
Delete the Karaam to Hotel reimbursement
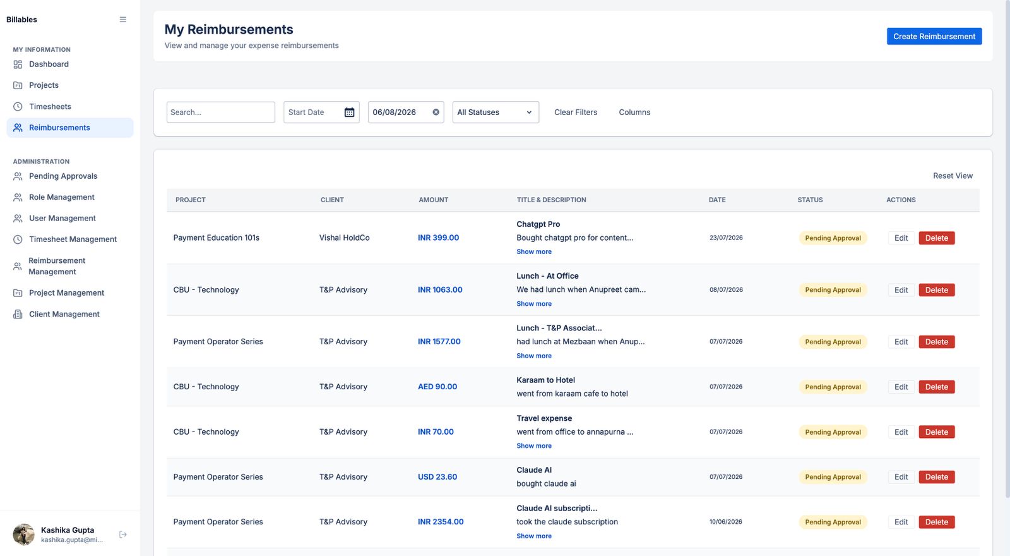click(937, 387)
